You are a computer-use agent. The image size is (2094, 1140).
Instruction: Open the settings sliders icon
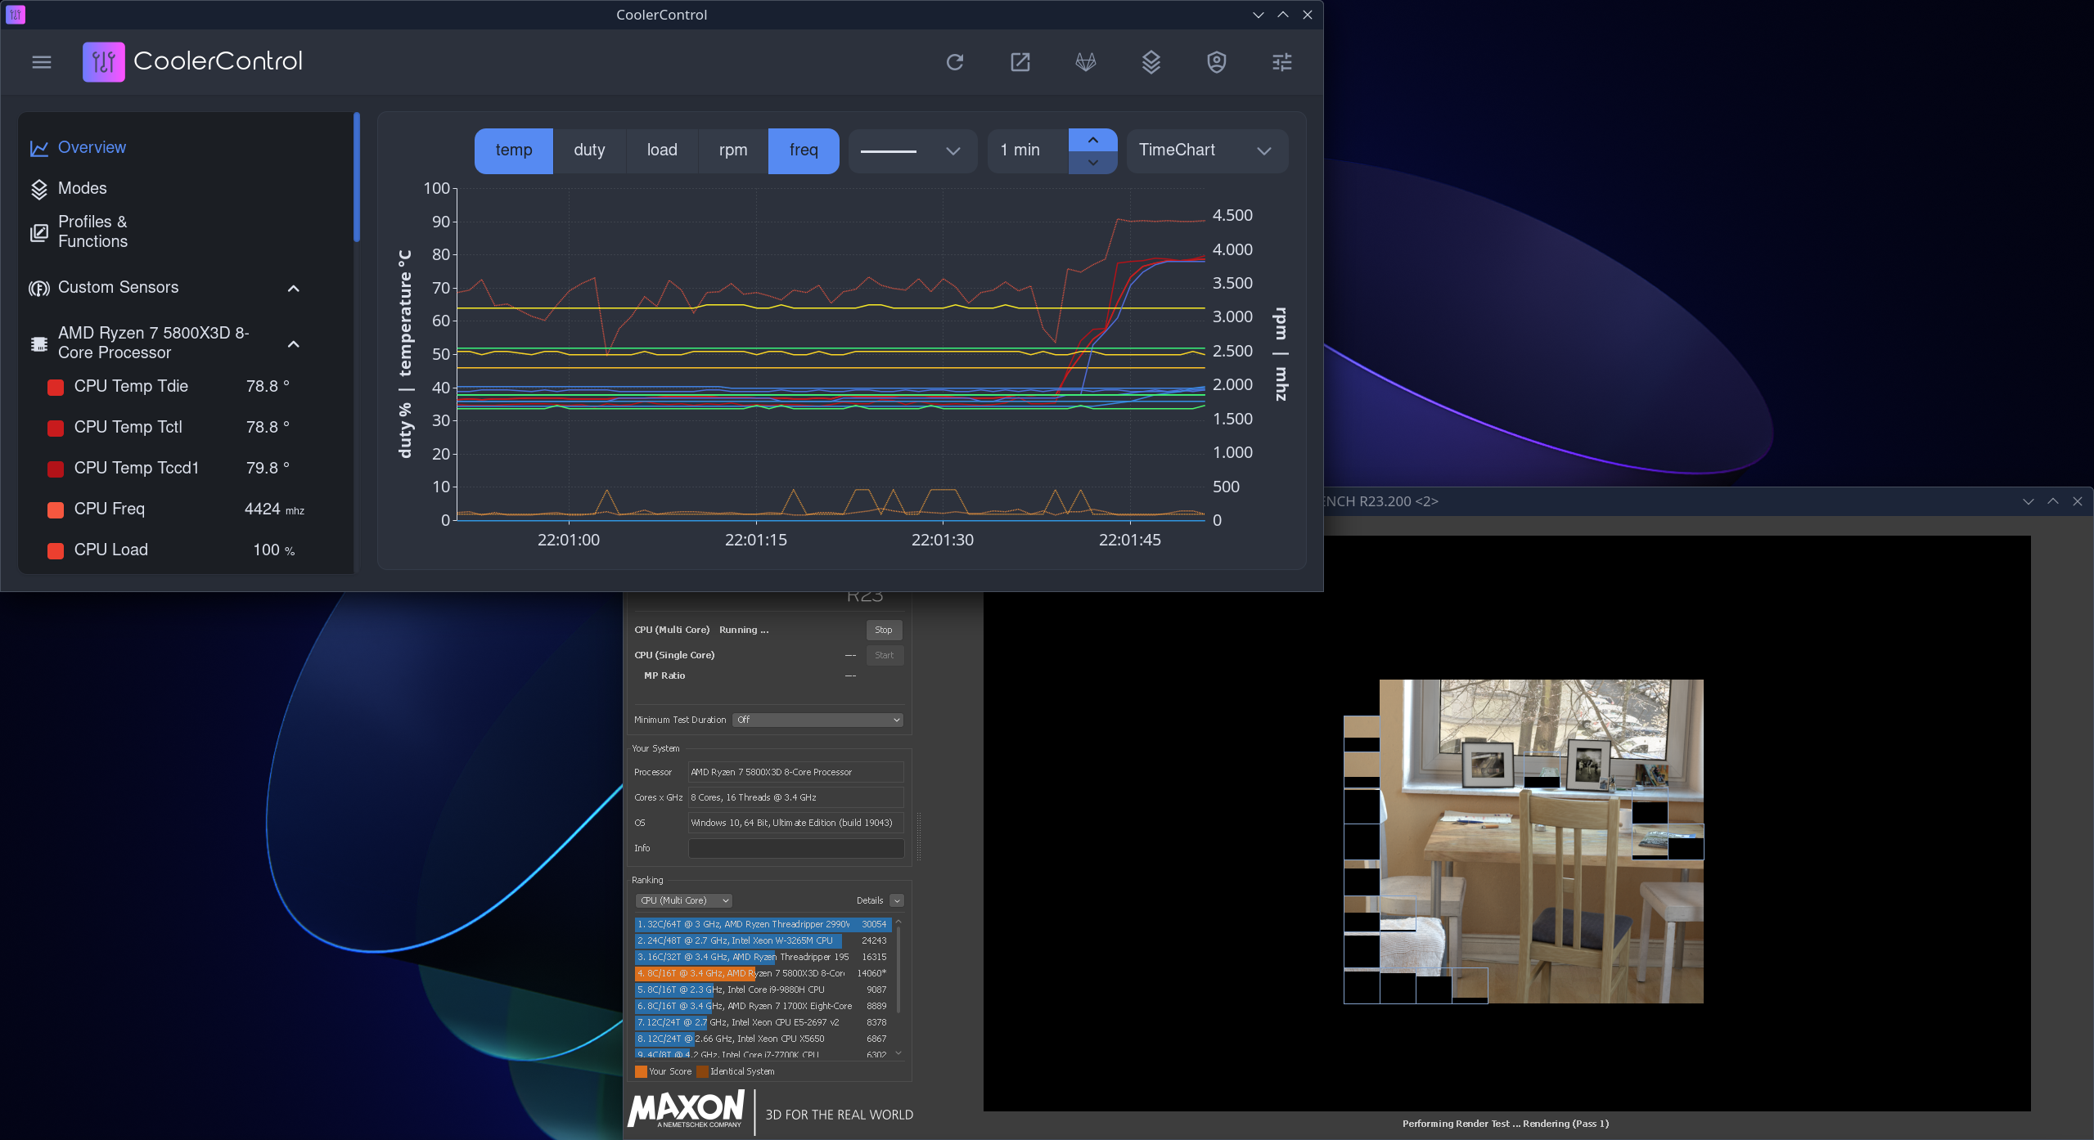click(x=1281, y=62)
